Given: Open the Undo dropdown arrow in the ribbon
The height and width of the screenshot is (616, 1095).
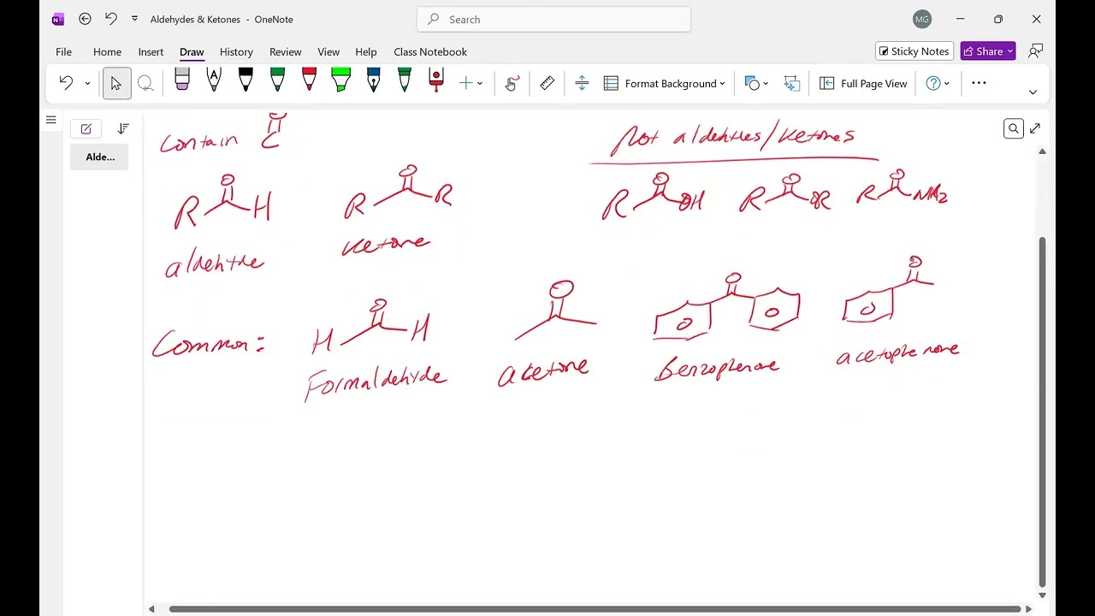Looking at the screenshot, I should coord(87,84).
